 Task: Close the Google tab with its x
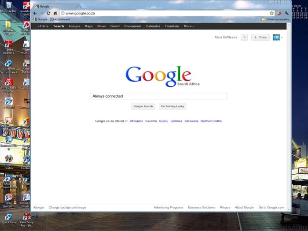[77, 7]
